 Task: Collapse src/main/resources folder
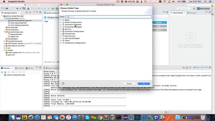pos(4,32)
